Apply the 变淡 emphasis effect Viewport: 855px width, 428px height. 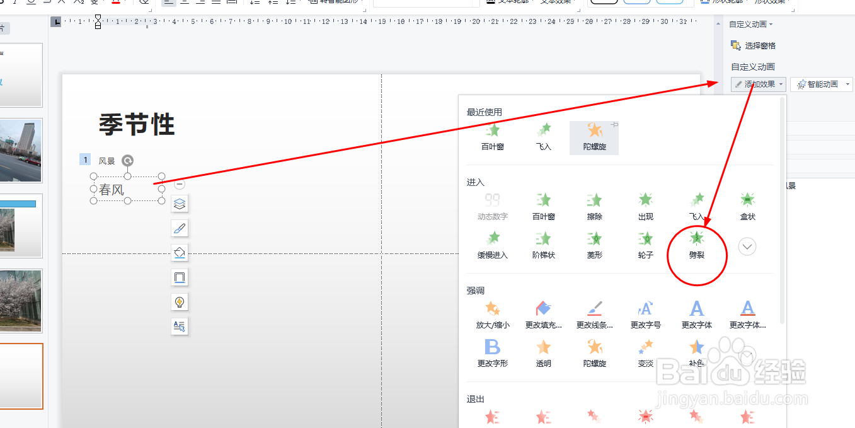645,354
